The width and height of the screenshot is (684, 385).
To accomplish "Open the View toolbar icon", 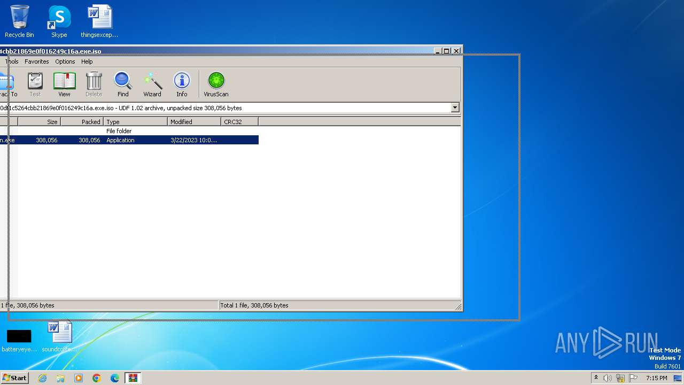I will pos(64,84).
